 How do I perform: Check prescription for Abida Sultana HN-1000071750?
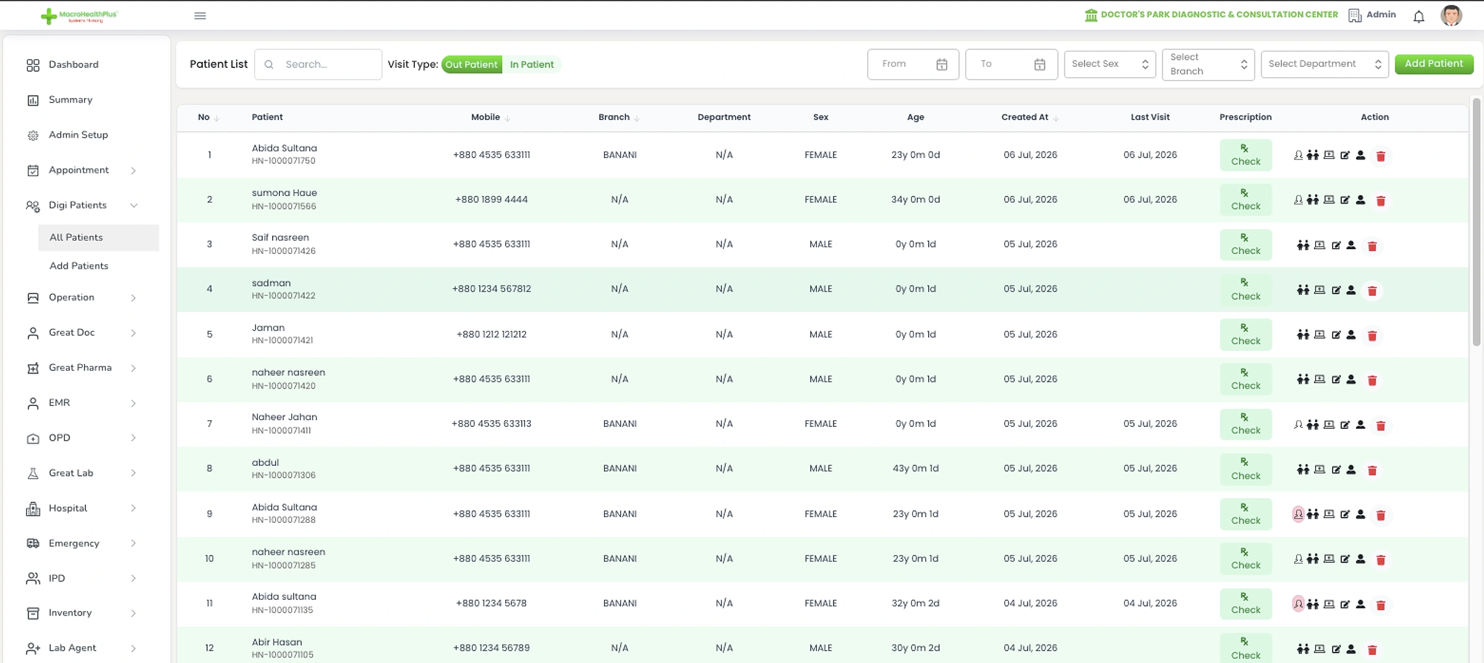click(x=1245, y=155)
